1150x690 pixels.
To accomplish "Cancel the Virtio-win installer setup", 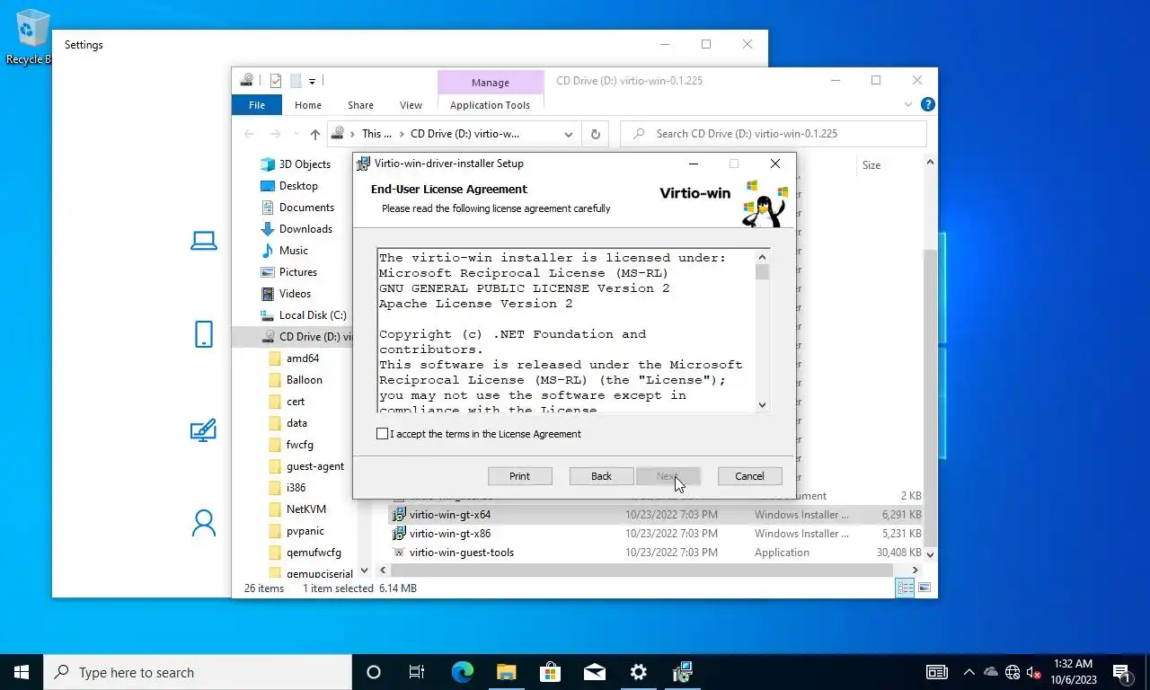I will (749, 476).
